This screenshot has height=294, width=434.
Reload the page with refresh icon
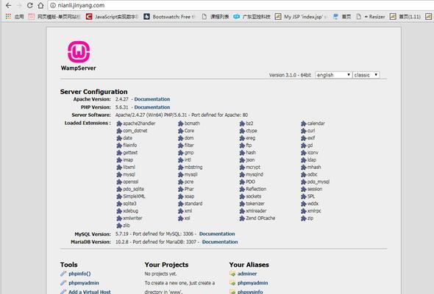click(30, 5)
